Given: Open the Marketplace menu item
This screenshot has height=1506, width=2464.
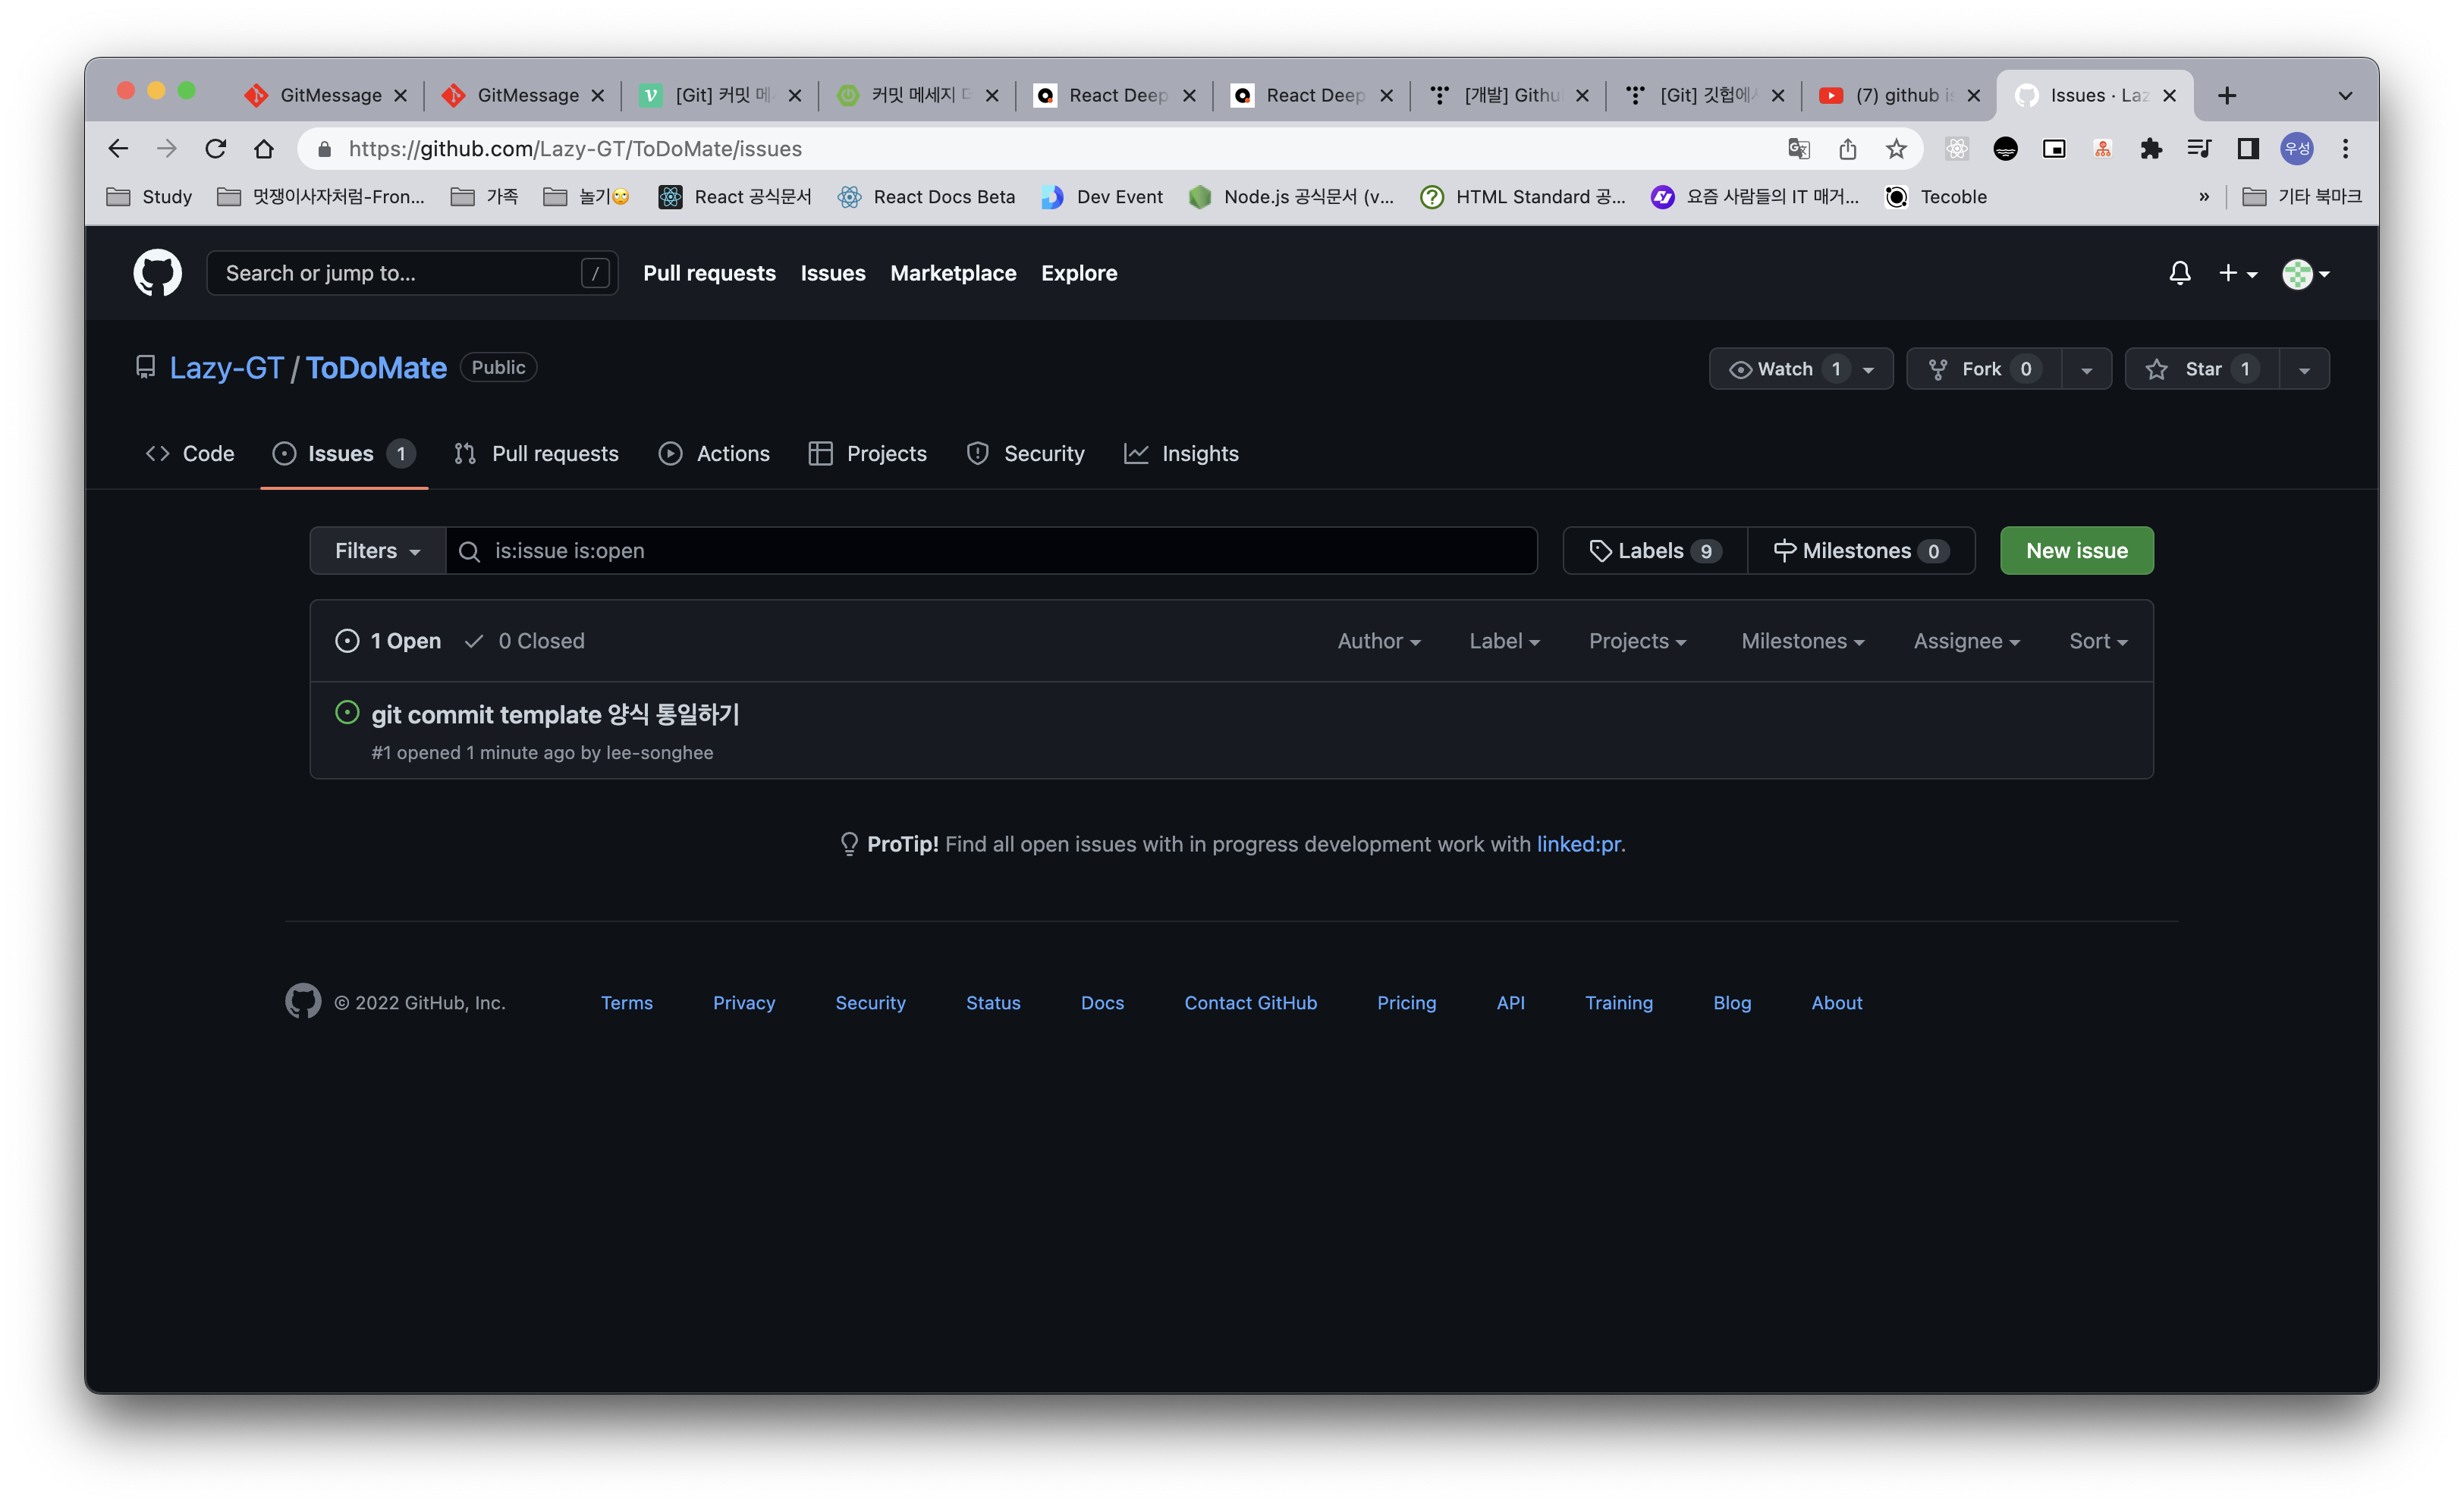Looking at the screenshot, I should coord(952,273).
